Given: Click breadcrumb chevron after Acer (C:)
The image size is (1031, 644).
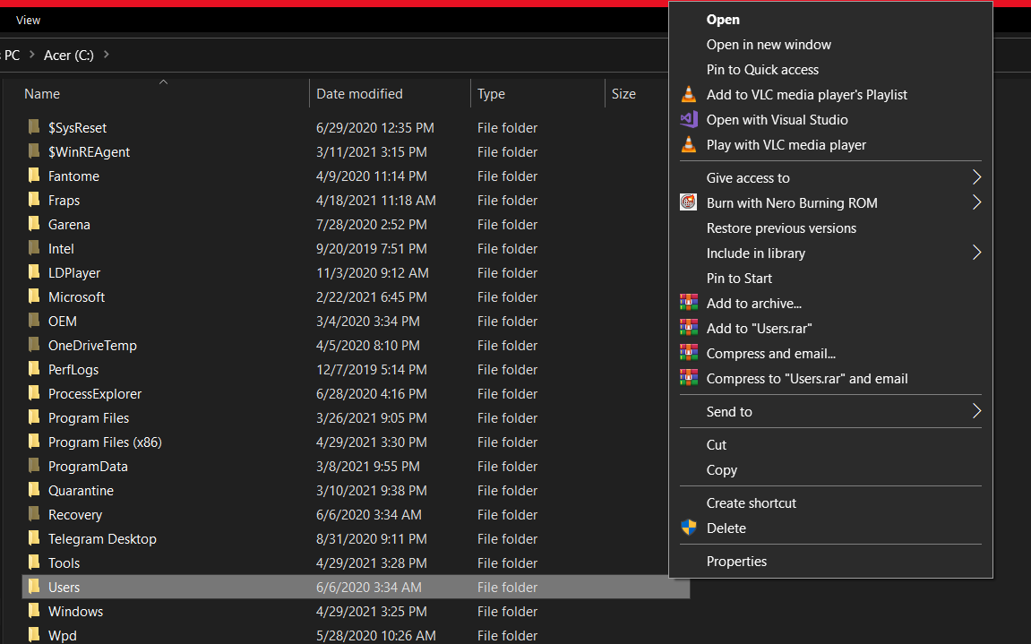Looking at the screenshot, I should (107, 55).
